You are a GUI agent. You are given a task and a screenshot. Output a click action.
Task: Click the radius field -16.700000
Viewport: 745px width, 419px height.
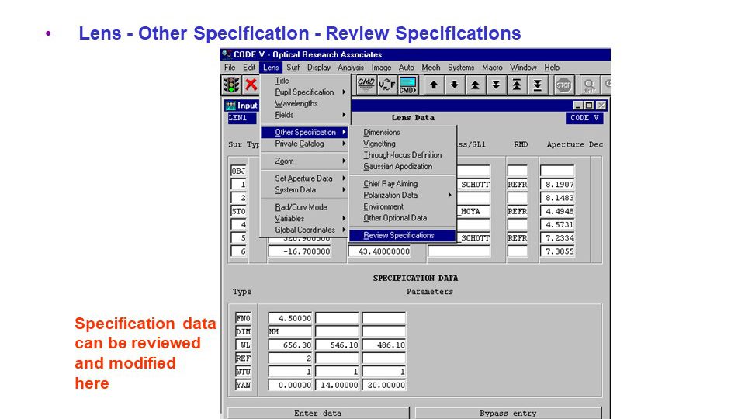300,251
